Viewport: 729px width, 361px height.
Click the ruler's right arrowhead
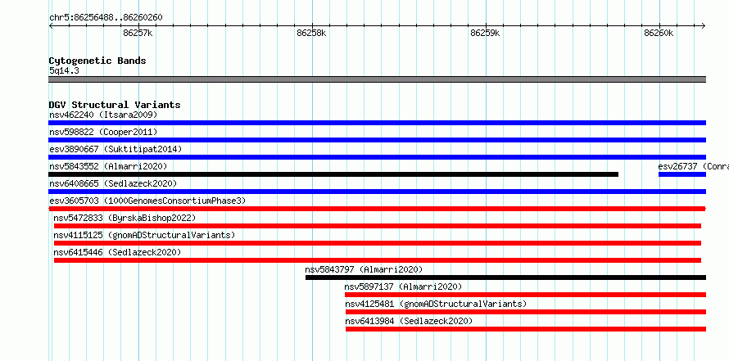704,25
